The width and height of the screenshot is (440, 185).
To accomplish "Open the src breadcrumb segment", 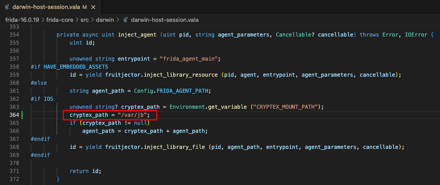I will 85,20.
